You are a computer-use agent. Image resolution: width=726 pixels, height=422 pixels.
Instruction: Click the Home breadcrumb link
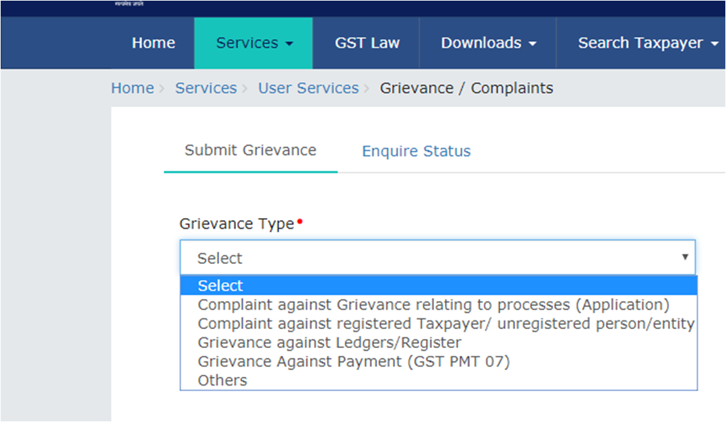pyautogui.click(x=132, y=88)
